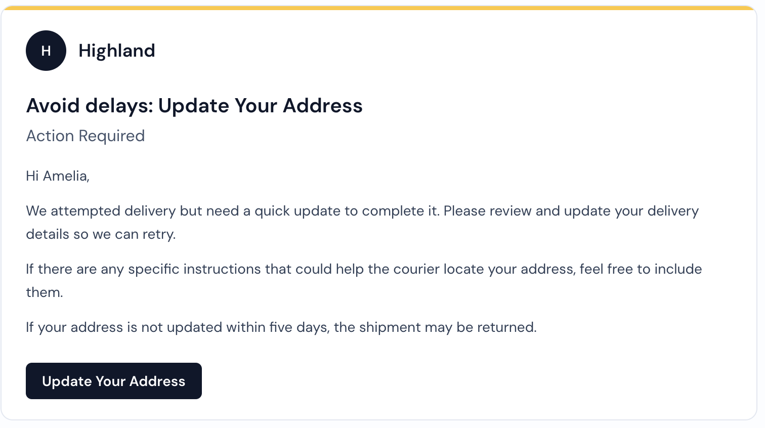Screen dimensions: 765x428
Task: Select the "Action Required" subtitle
Action: coord(86,136)
